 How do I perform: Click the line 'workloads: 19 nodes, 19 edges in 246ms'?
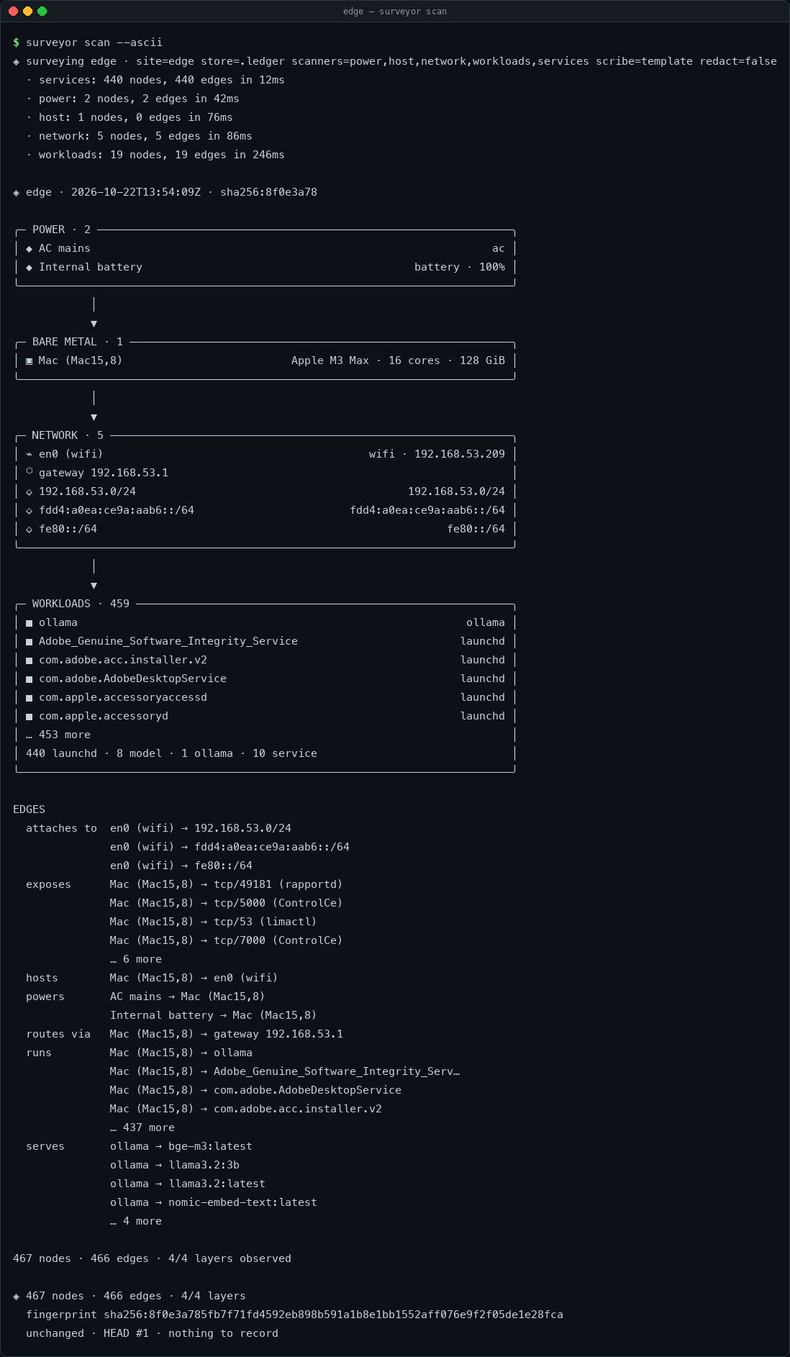point(162,155)
